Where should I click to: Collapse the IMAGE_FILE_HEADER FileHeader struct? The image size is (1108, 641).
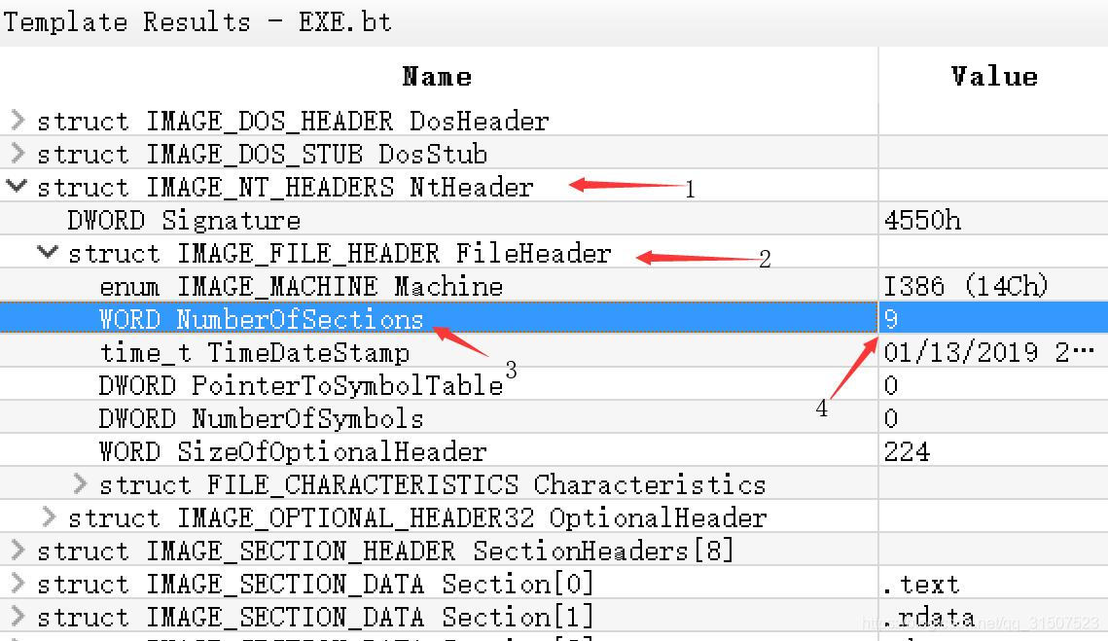(x=48, y=252)
